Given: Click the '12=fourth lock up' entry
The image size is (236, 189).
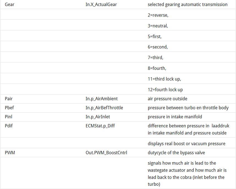Looking at the screenshot, I should tap(165, 90).
